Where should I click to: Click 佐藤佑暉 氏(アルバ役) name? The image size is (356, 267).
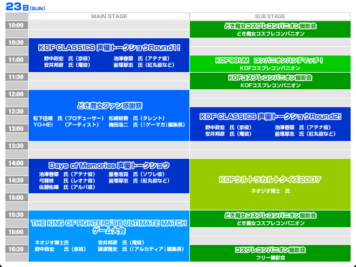[67, 187]
